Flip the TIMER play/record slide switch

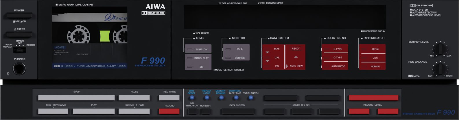point(19,50)
